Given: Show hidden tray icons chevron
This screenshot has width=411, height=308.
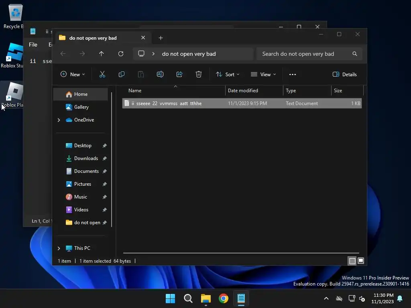Looking at the screenshot, I should pos(326,298).
